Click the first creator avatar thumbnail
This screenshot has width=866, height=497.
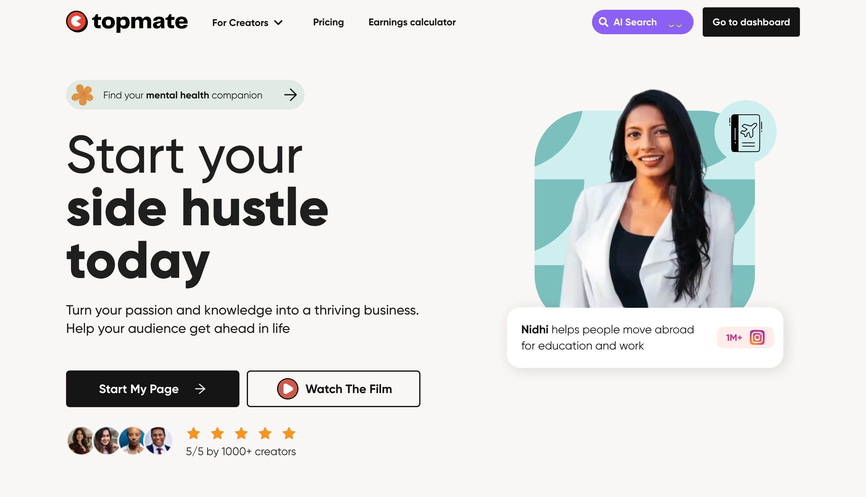[x=81, y=441]
